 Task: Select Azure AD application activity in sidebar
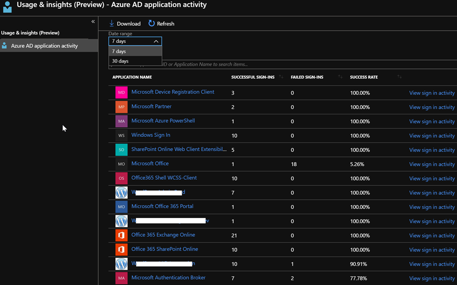(x=44, y=46)
